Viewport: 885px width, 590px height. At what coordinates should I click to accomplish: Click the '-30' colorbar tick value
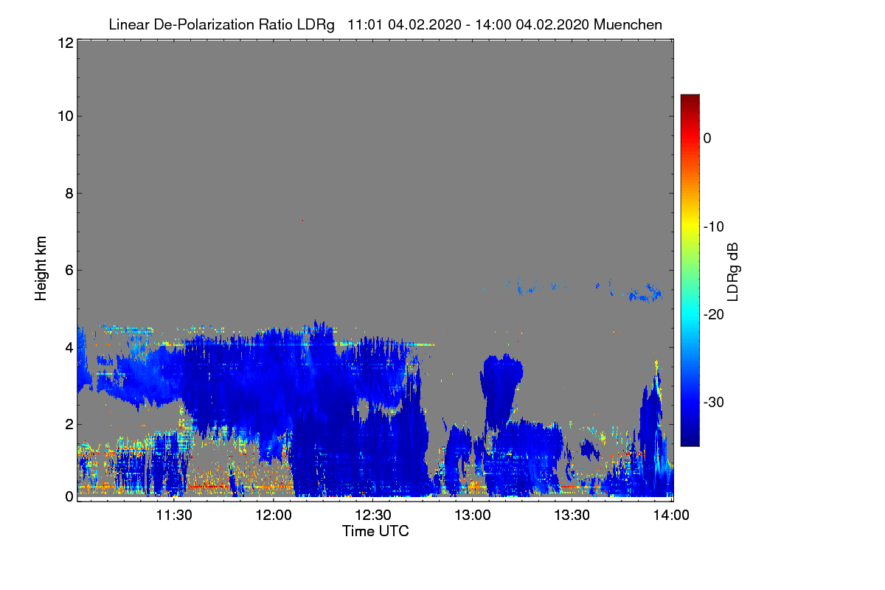(712, 402)
